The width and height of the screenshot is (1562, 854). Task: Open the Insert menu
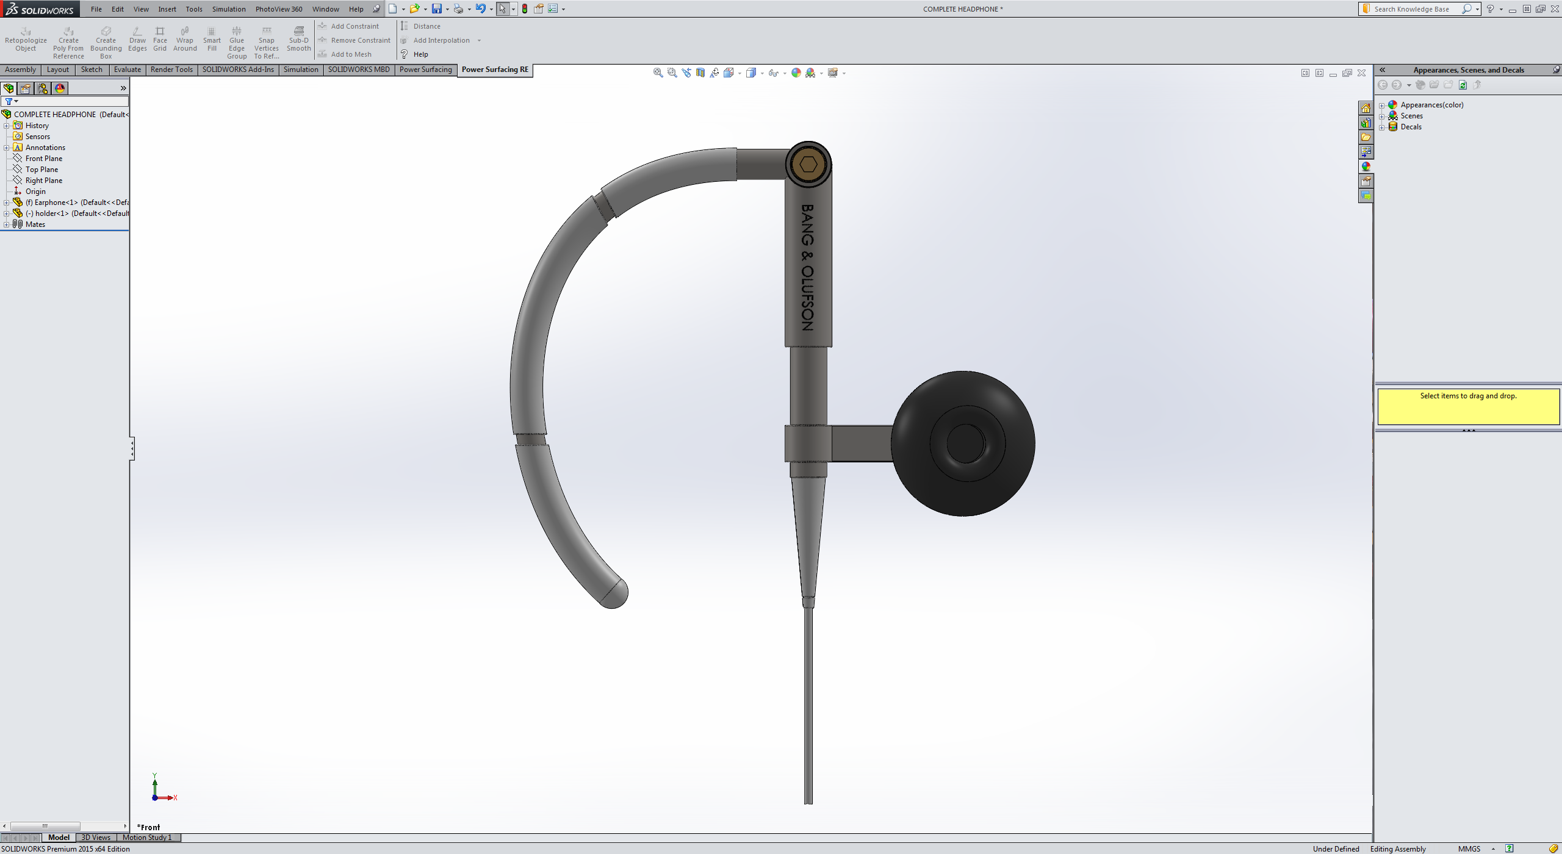167,9
